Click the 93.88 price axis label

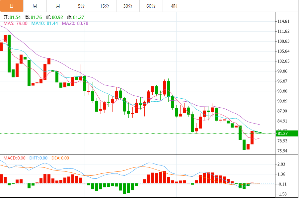(x=282, y=91)
